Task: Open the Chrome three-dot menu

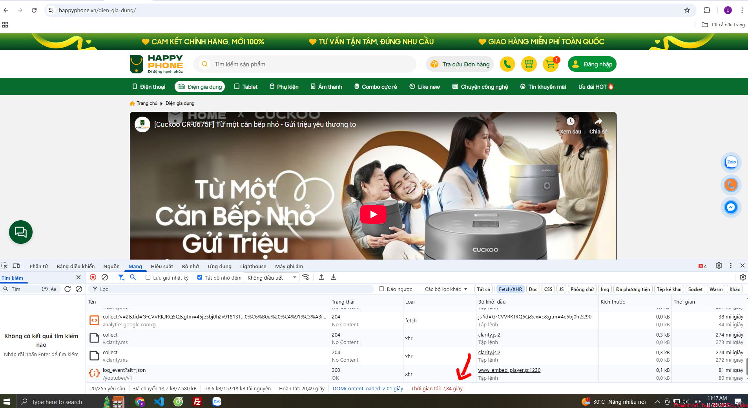Action: tap(742, 10)
